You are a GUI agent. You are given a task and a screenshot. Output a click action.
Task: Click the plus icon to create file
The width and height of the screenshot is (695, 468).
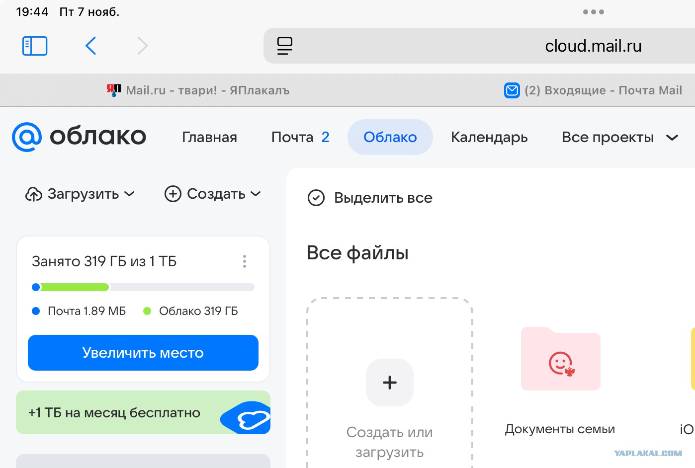[x=390, y=383]
